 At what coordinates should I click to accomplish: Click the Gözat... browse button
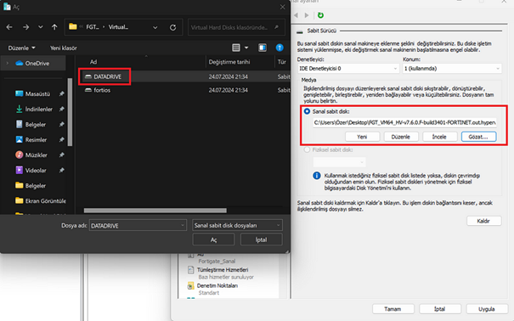point(478,137)
